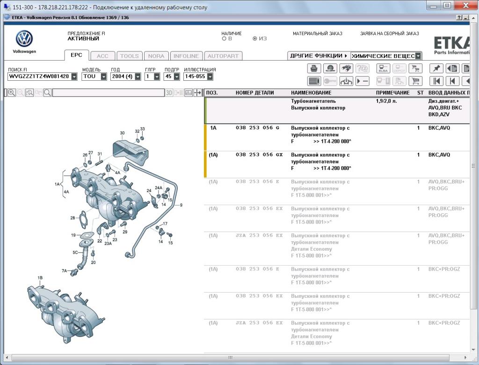Image resolution: width=479 pixels, height=365 pixels.
Task: Open the ХИМИЧЕСКИЕ ВЕЩЕС dropdown
Action: (x=418, y=56)
